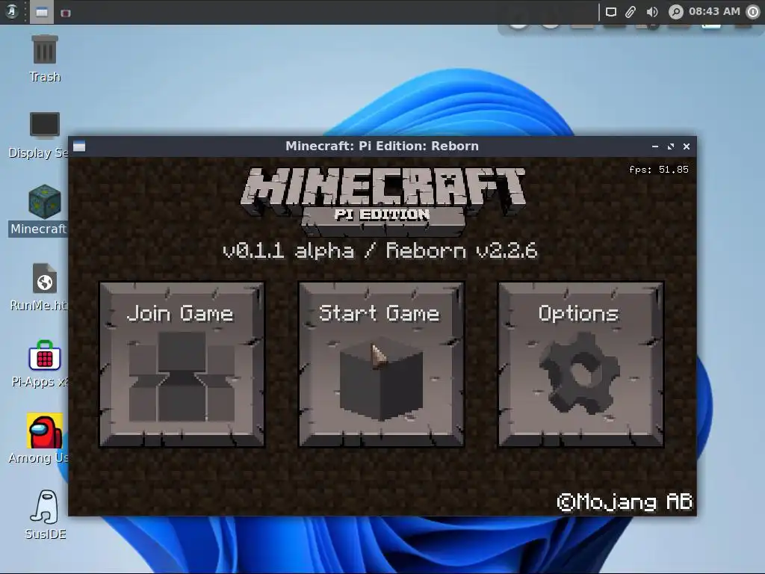Image resolution: width=765 pixels, height=574 pixels.
Task: Click the display icon in system tray
Action: tap(611, 12)
